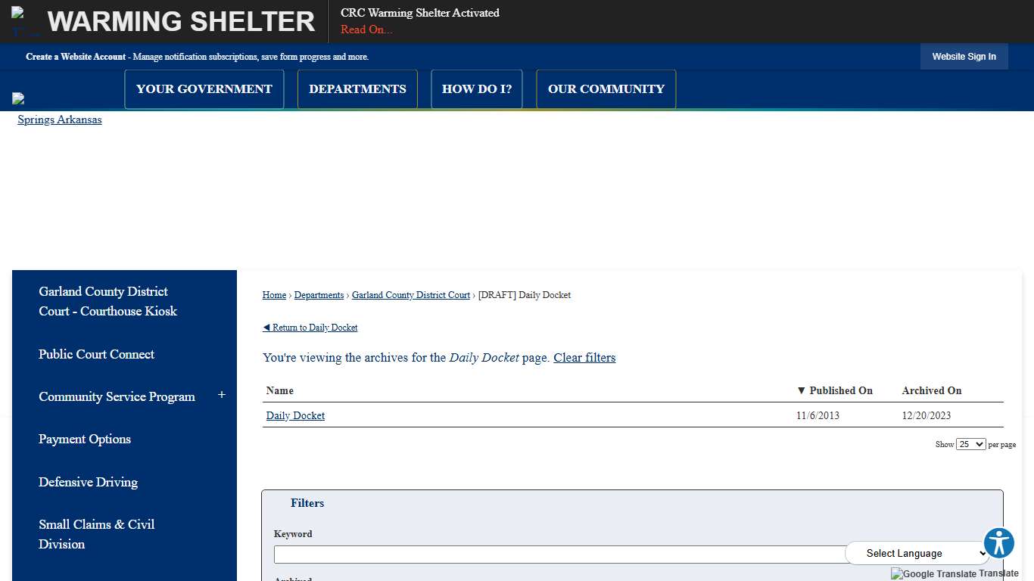Open the How Do I? menu
The width and height of the screenshot is (1034, 581).
pyautogui.click(x=476, y=89)
